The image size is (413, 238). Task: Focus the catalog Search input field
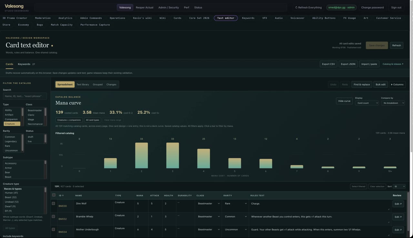pyautogui.click(x=25, y=96)
